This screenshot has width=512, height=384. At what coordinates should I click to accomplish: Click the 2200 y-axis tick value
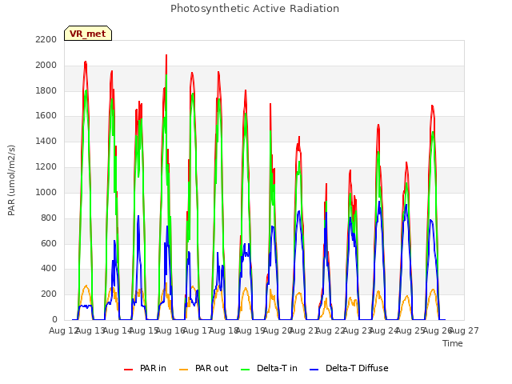pyautogui.click(x=46, y=39)
